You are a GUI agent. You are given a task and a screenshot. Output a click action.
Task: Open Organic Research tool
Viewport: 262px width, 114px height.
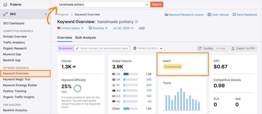coord(15,48)
